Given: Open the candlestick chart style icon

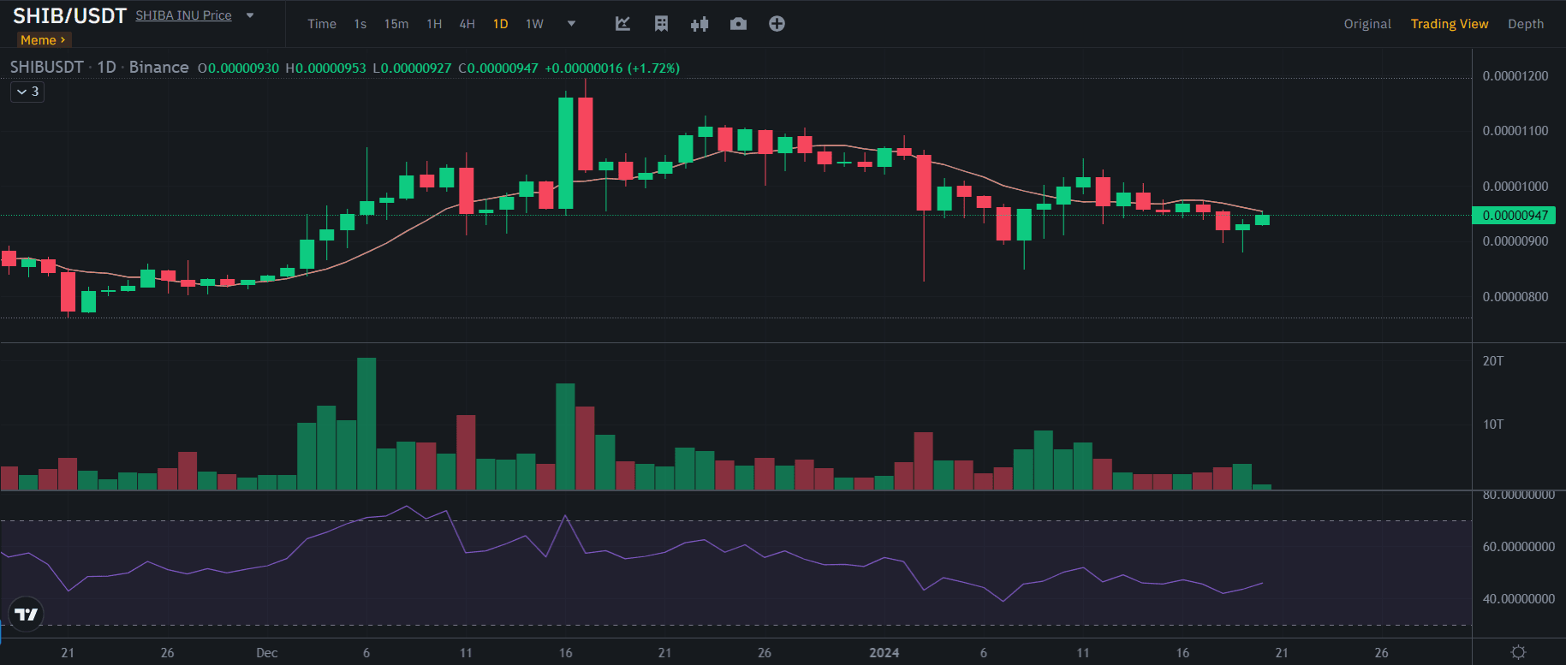Looking at the screenshot, I should pyautogui.click(x=700, y=24).
